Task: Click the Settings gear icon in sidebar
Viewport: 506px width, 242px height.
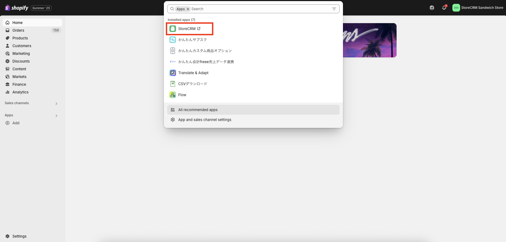Action: tap(7, 236)
